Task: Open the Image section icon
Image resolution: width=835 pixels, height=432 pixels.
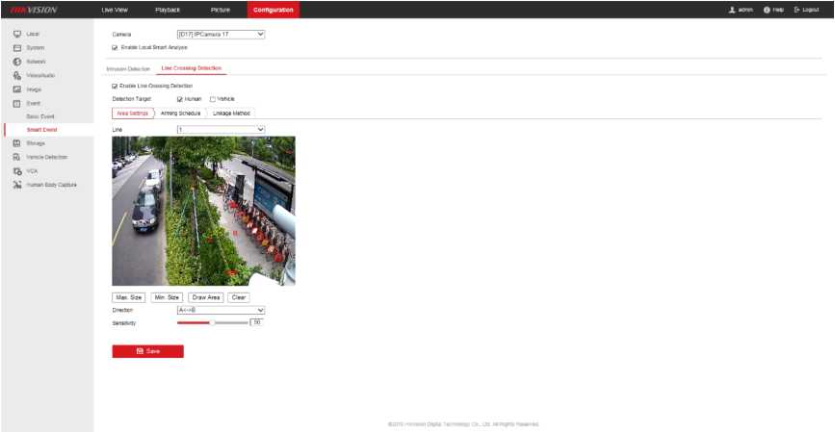Action: [x=17, y=89]
